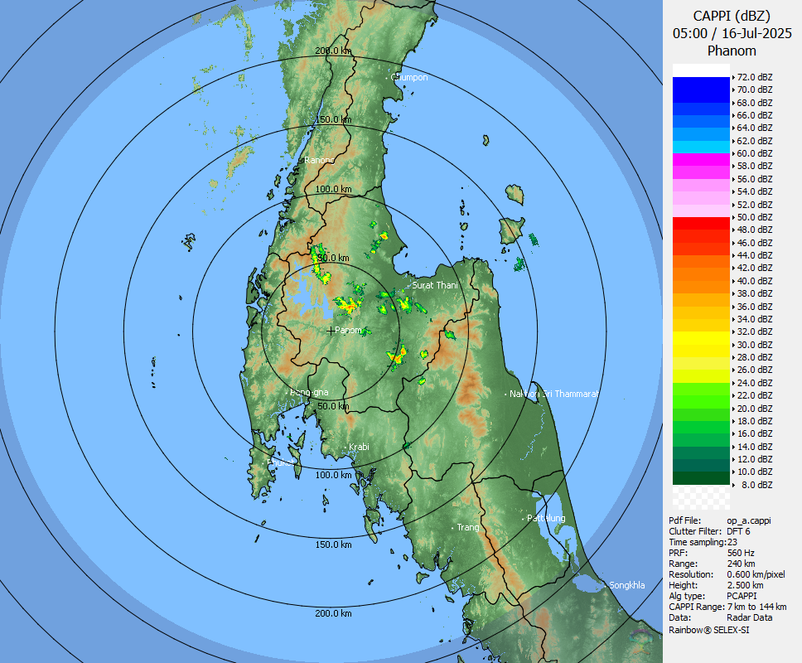Viewport: 802px width, 663px height.
Task: Click the storm echo cell north of Panom
Action: click(348, 305)
